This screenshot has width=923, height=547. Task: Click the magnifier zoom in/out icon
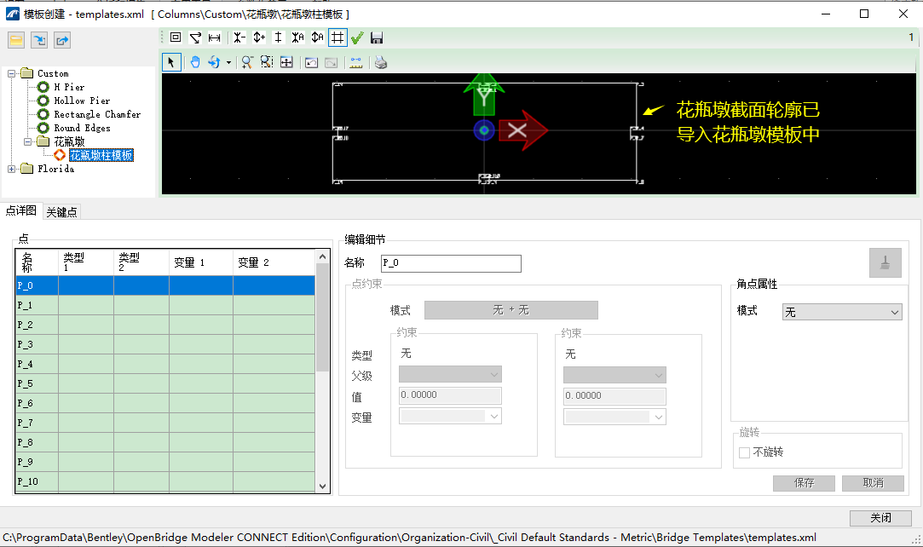click(x=247, y=61)
